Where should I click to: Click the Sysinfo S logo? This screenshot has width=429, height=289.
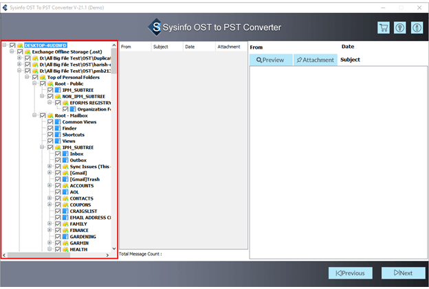[x=156, y=27]
